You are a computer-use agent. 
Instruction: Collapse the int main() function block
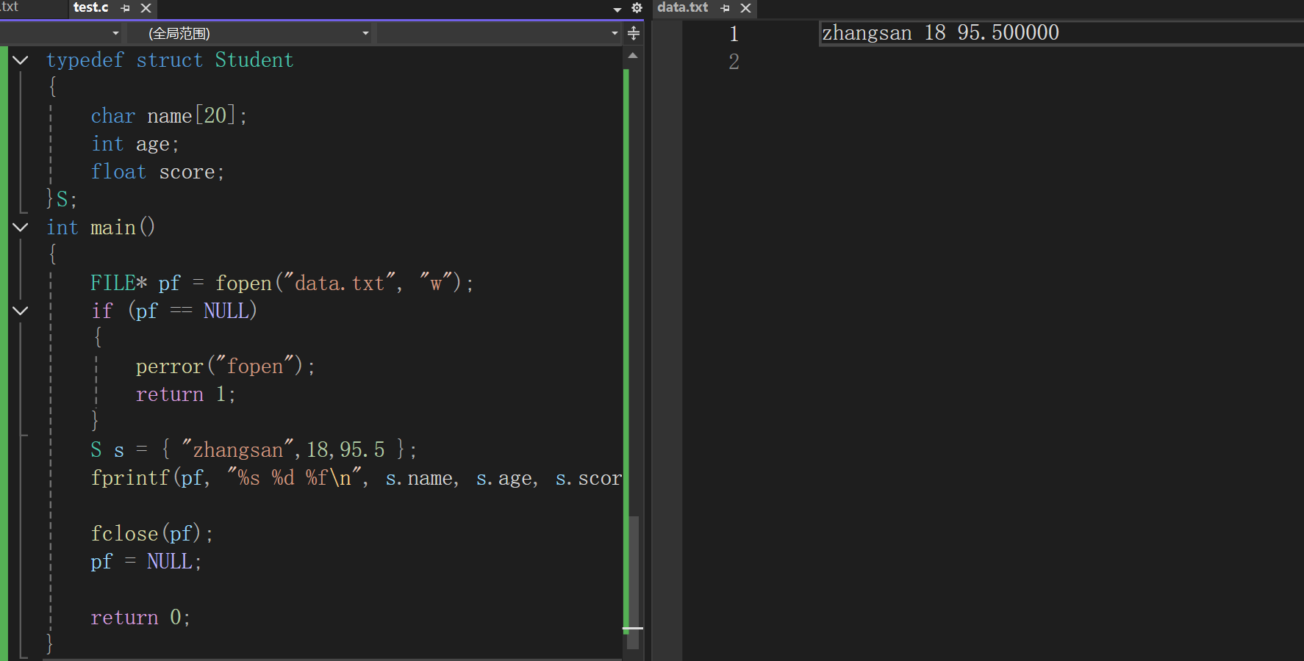(21, 227)
